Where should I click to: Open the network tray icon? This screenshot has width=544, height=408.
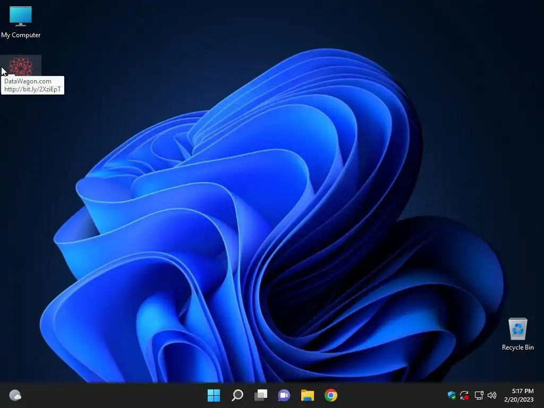click(479, 395)
